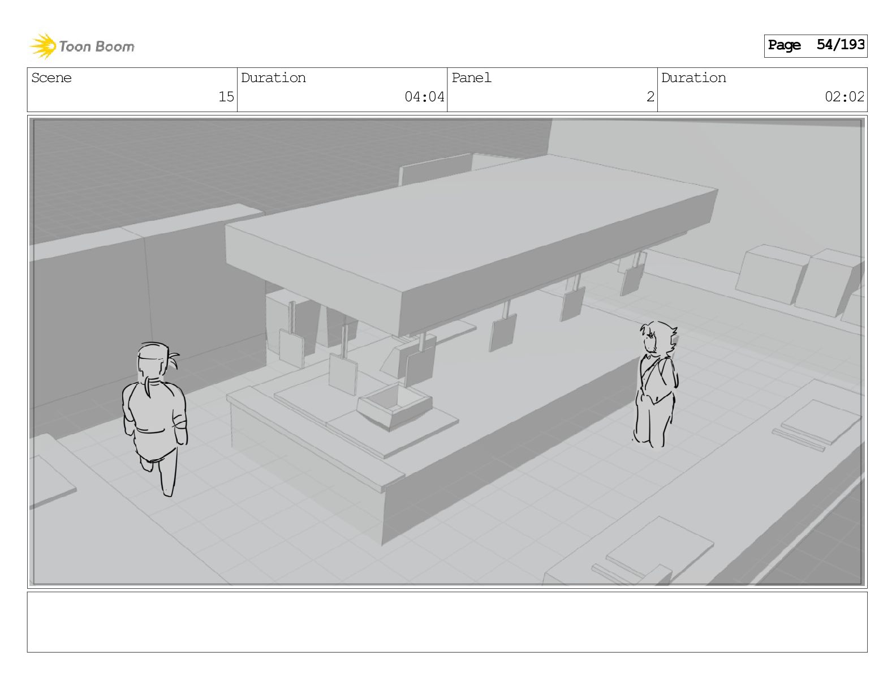
Task: Click the standing character on the right
Action: click(x=656, y=384)
